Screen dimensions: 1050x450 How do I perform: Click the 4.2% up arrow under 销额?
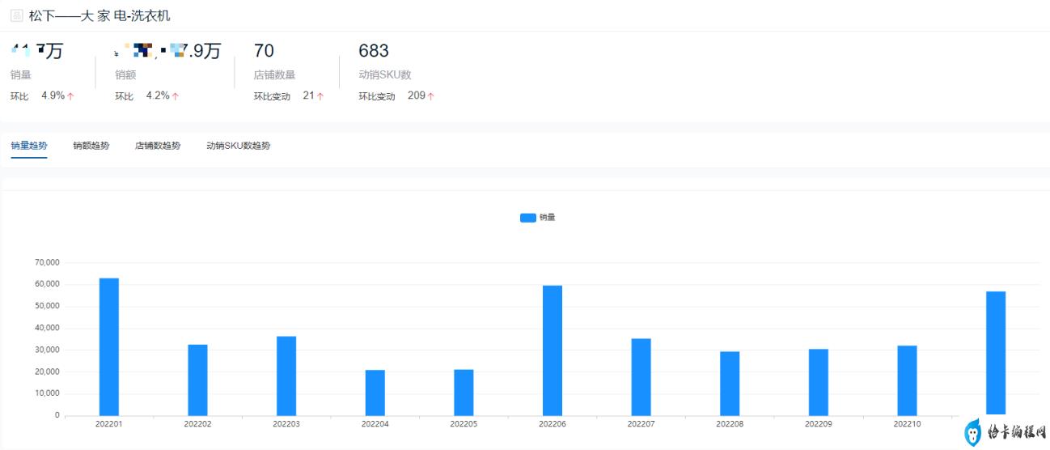coord(176,96)
